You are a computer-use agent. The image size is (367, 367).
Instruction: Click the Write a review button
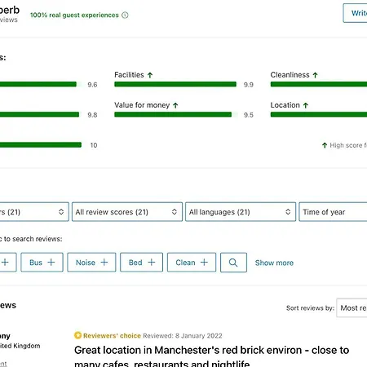click(355, 13)
